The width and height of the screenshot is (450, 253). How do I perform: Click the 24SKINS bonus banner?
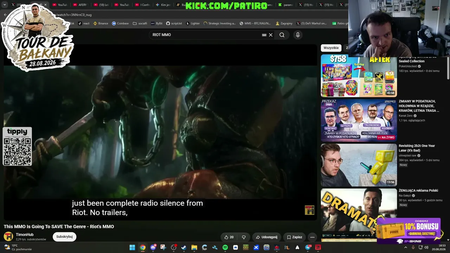[409, 231]
